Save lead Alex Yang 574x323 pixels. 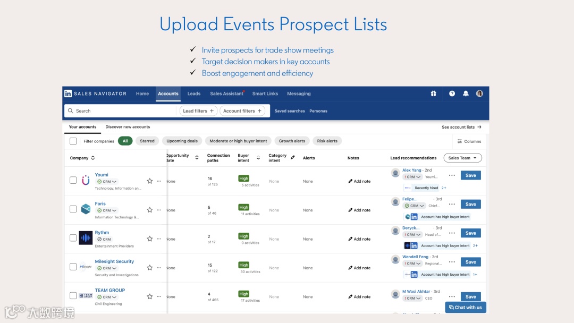tap(471, 176)
